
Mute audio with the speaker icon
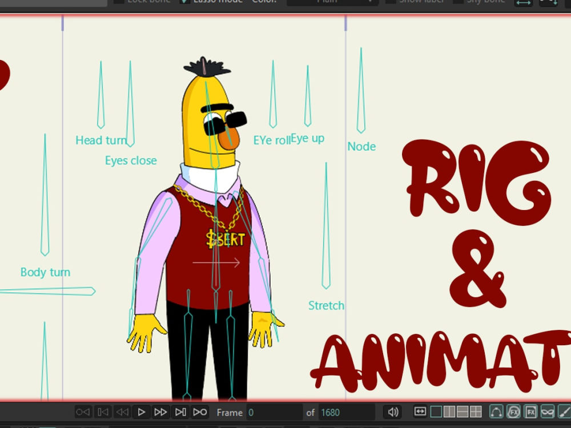393,412
